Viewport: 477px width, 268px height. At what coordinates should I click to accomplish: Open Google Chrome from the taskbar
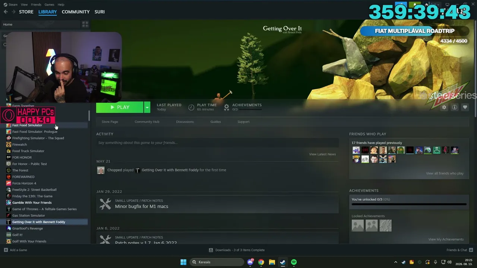261,262
